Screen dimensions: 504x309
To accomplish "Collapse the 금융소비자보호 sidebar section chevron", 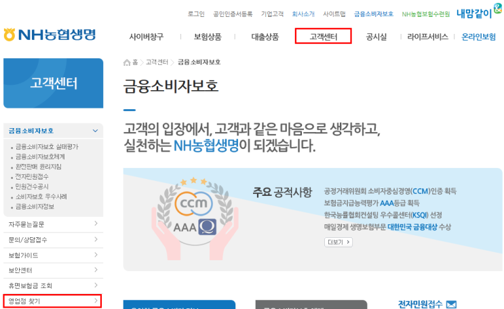I will point(95,131).
